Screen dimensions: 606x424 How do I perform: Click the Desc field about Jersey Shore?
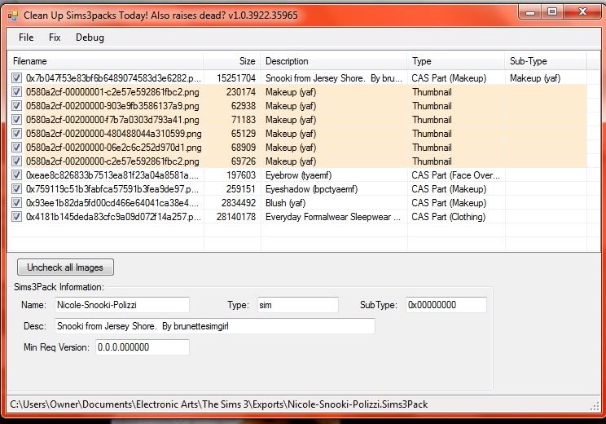point(214,326)
